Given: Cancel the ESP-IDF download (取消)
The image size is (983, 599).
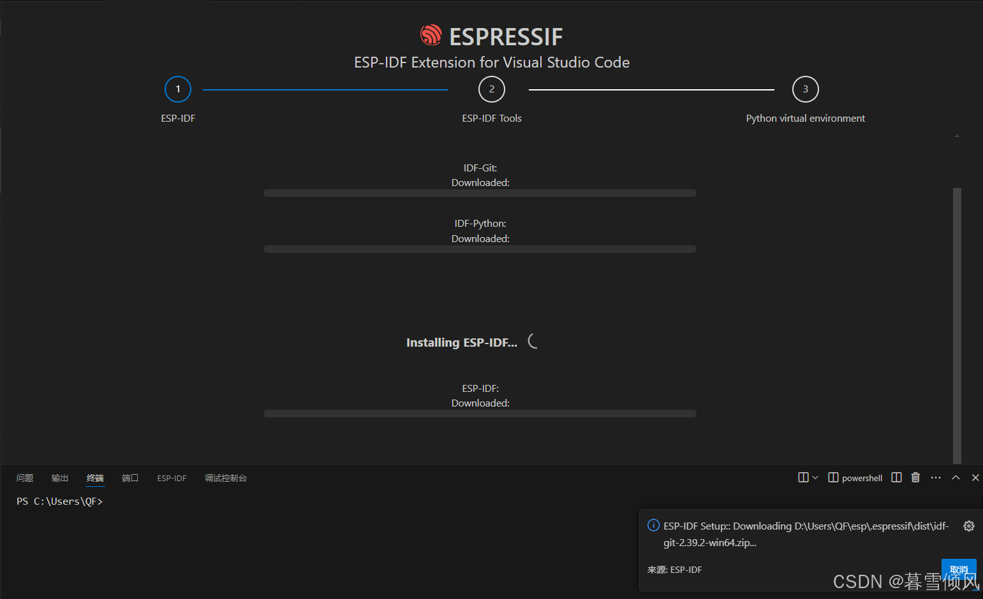Looking at the screenshot, I should [959, 569].
